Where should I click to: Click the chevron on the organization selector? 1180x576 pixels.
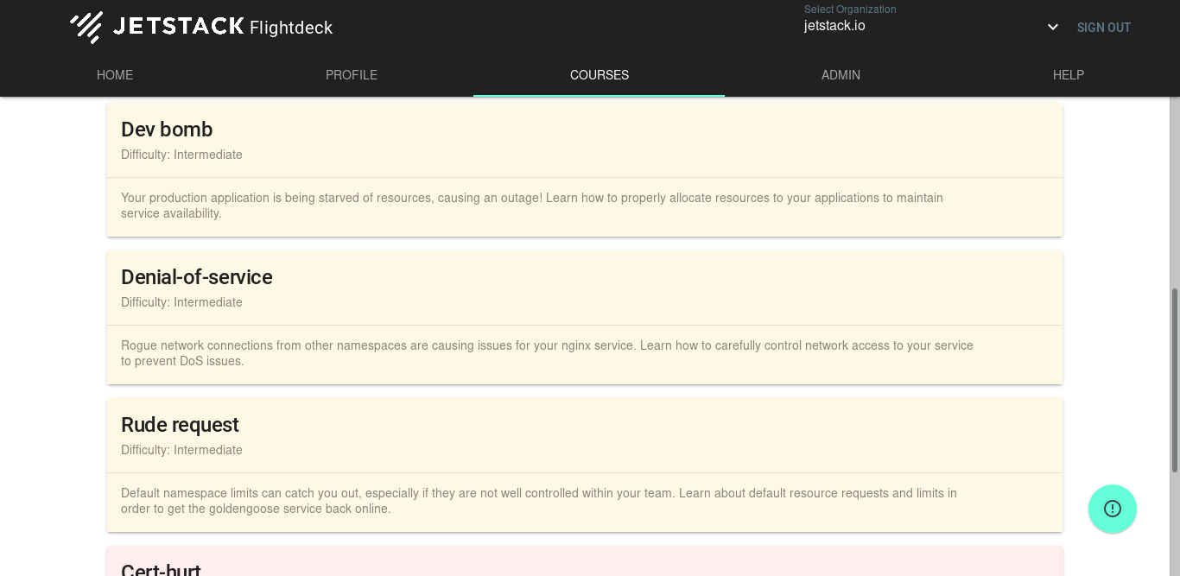coord(1052,27)
